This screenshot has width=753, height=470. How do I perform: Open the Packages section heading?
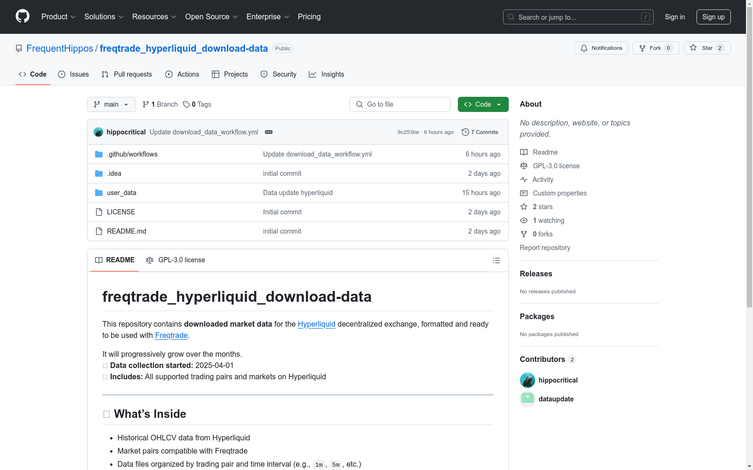[537, 317]
